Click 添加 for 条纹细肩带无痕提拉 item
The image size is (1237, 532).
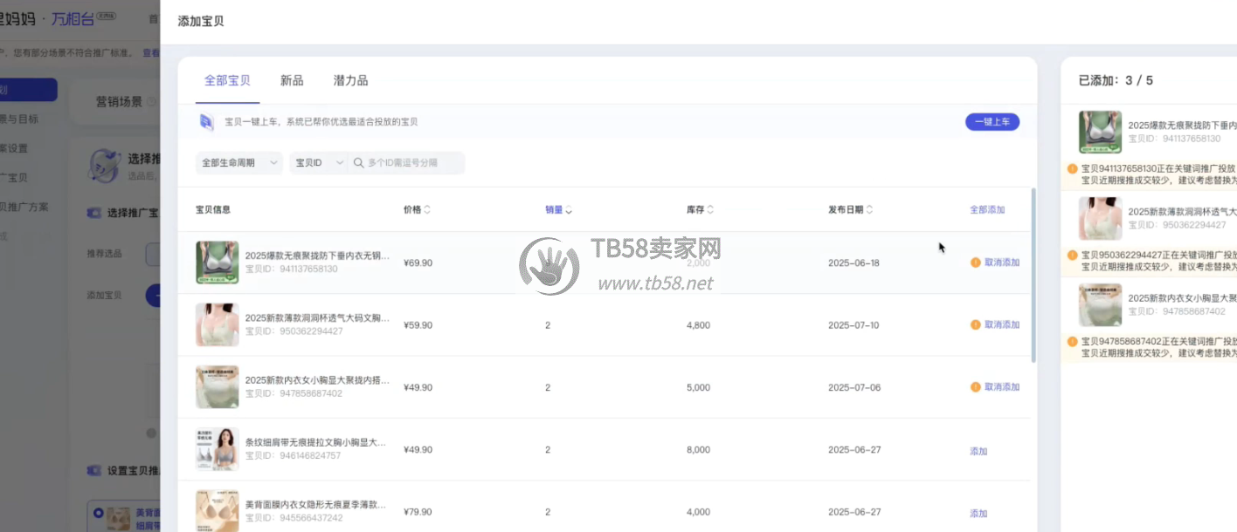(978, 451)
